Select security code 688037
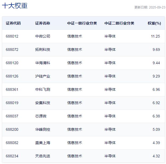Image resolution: width=166 pixels, height=164 pixels. click(12, 116)
